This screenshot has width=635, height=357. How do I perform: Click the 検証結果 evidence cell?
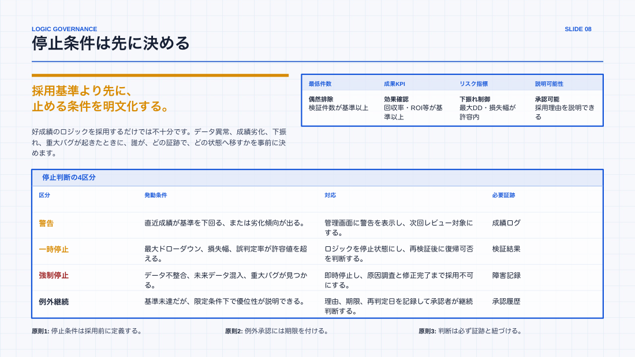(506, 249)
